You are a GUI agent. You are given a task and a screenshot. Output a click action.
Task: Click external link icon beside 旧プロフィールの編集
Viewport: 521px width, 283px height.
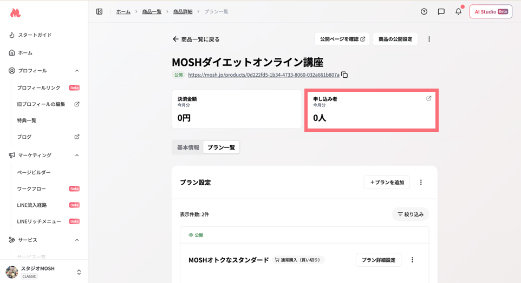[x=77, y=104]
